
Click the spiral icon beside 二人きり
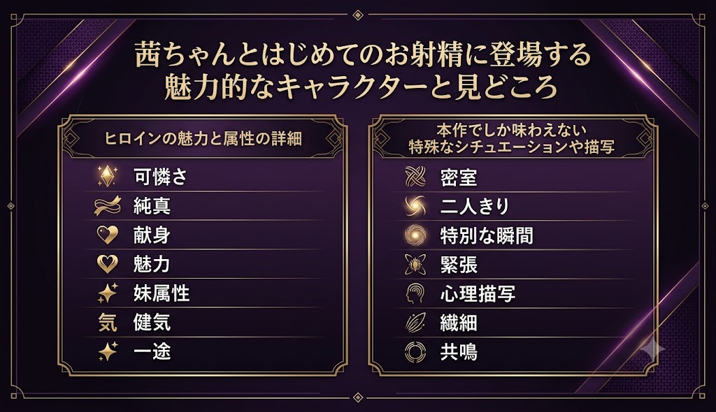415,206
